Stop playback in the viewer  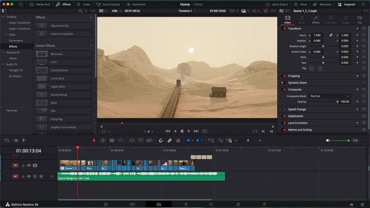coord(182,131)
